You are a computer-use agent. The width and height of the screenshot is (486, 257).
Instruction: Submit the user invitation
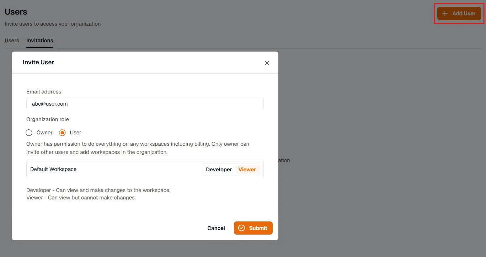pos(253,228)
